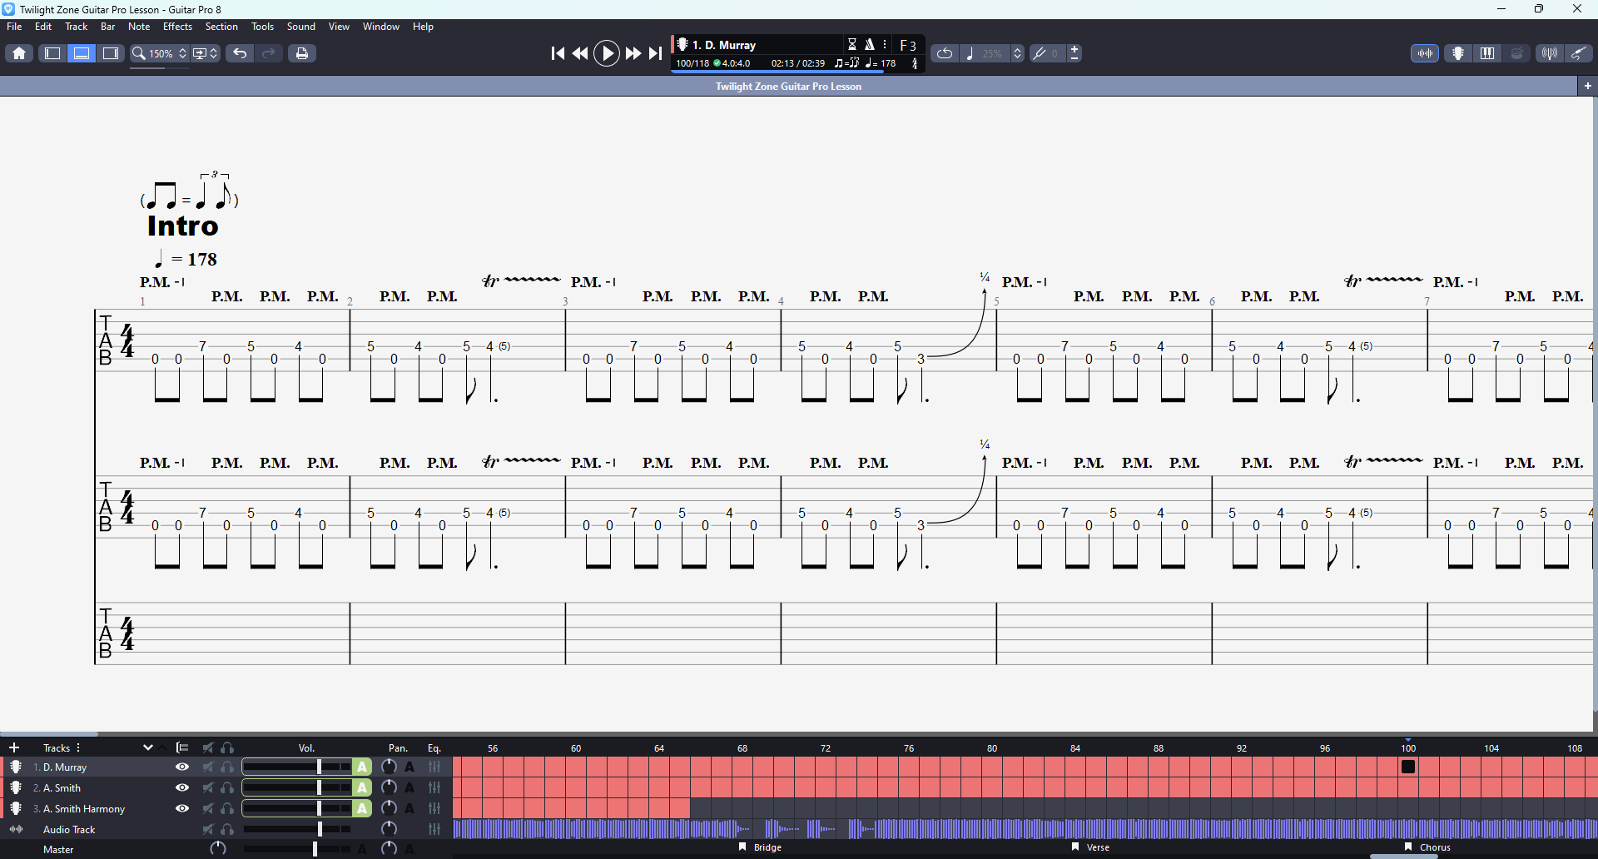Viewport: 1598px width, 859px height.
Task: Open the Sound menu
Action: pyautogui.click(x=300, y=26)
